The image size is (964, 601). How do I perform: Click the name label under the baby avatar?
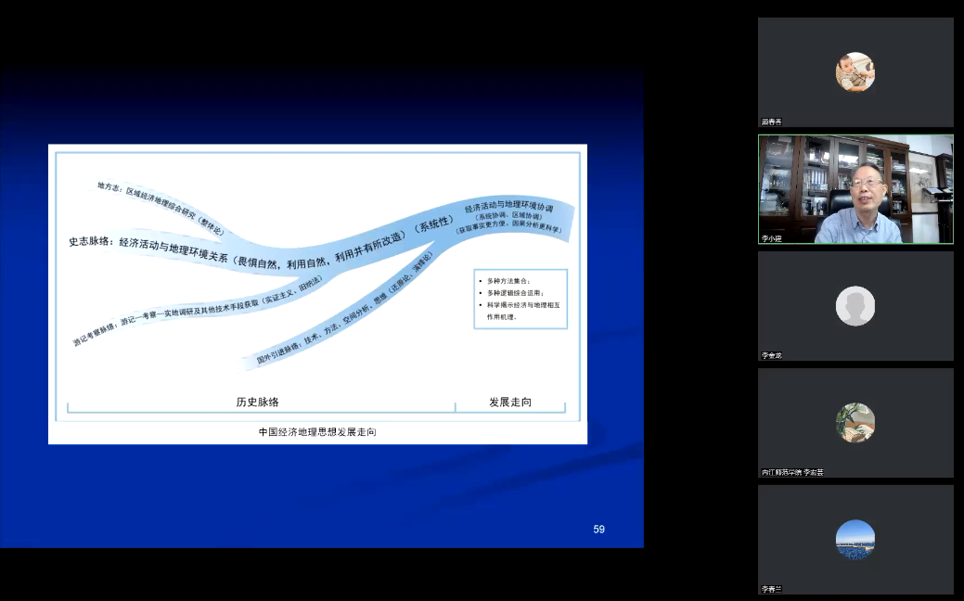pyautogui.click(x=772, y=121)
